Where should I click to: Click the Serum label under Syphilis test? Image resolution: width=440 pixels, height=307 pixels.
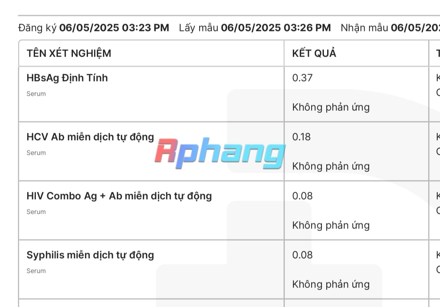[36, 271]
